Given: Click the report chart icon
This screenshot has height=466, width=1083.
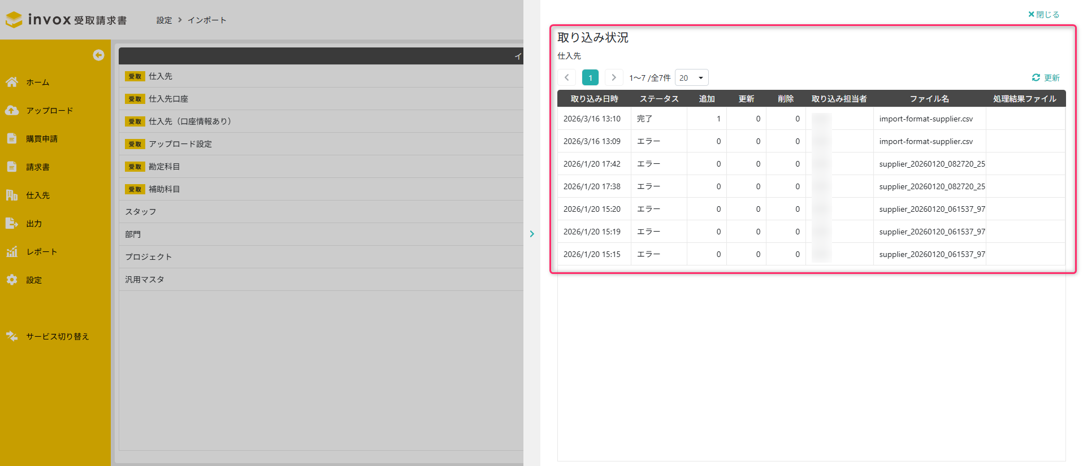Looking at the screenshot, I should (x=12, y=251).
